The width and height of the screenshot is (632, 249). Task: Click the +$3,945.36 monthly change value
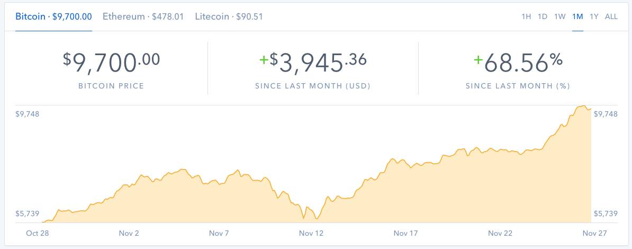point(313,63)
